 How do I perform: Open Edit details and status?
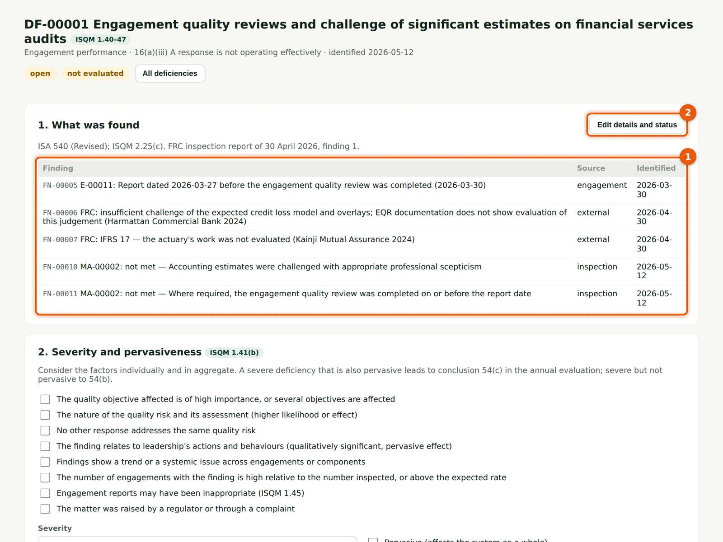pos(637,125)
